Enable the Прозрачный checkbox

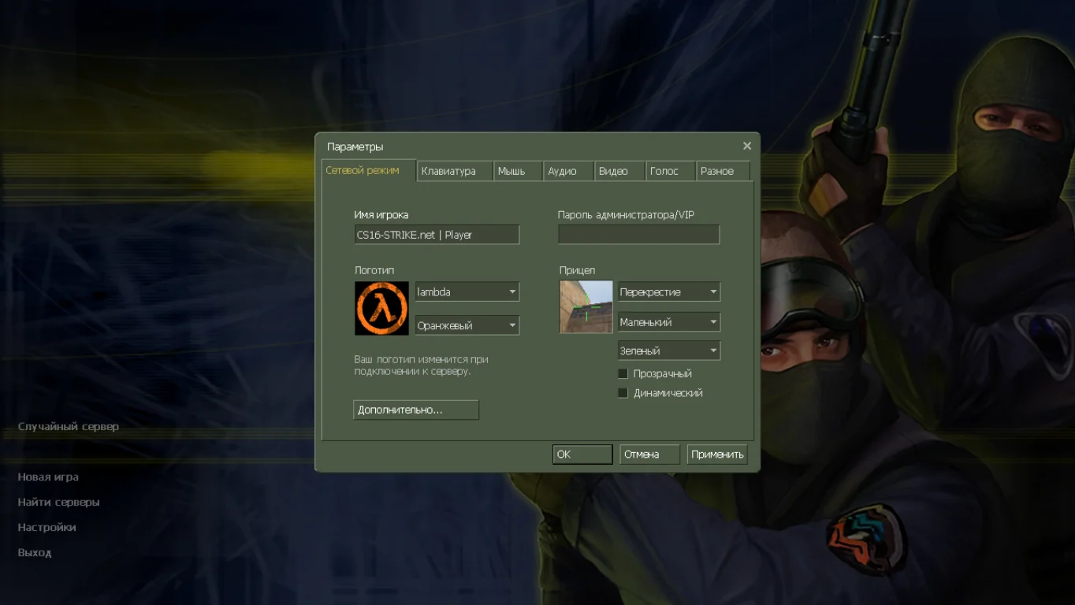pyautogui.click(x=623, y=374)
